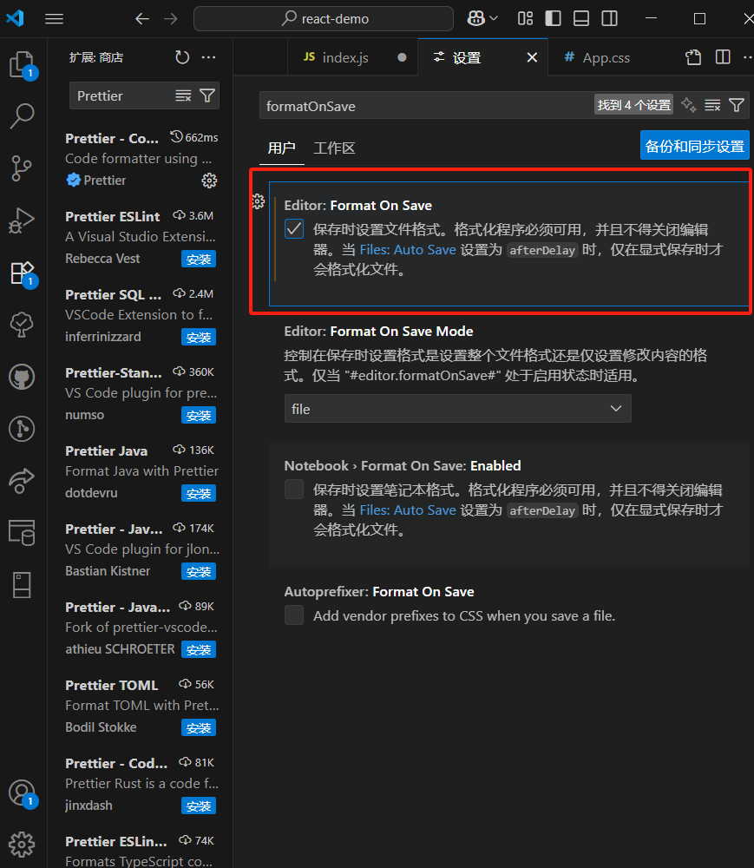
Task: Switch to the 工作区 settings tab
Action: pyautogui.click(x=334, y=148)
